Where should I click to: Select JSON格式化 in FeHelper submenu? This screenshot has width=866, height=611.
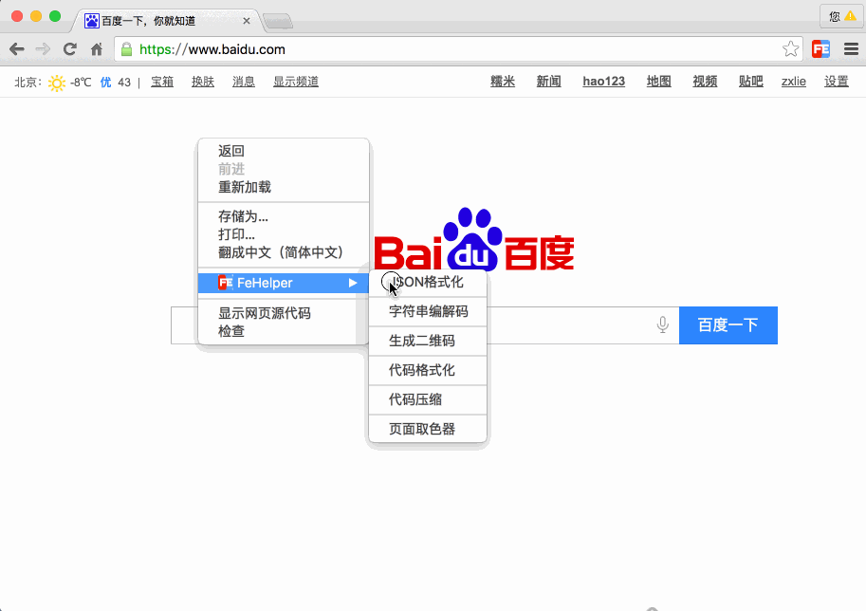point(428,283)
